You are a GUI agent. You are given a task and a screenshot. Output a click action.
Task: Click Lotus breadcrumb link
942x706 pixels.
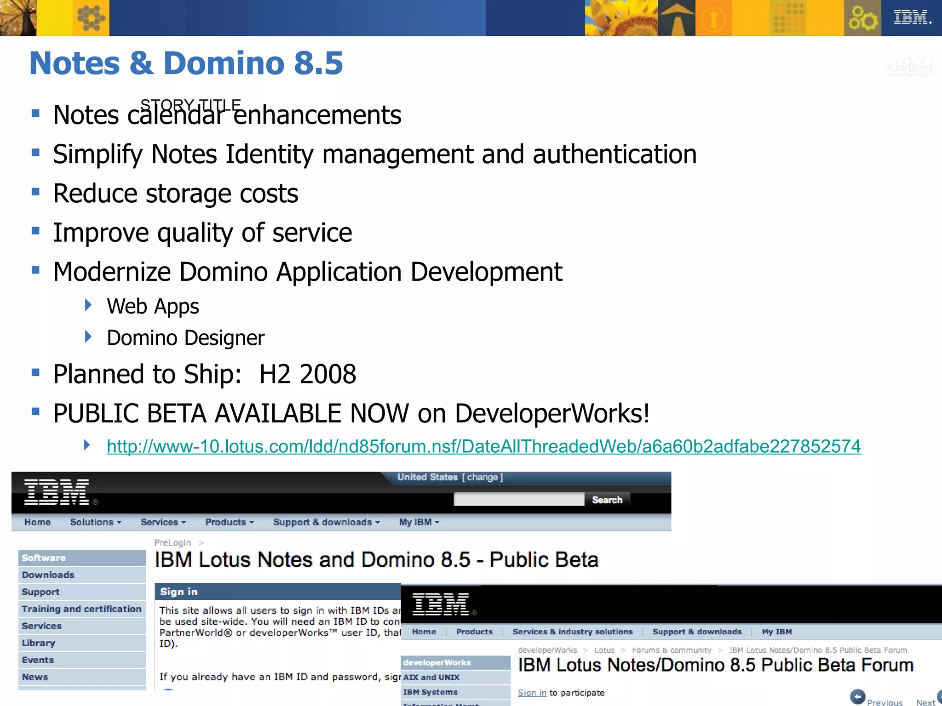click(x=604, y=650)
